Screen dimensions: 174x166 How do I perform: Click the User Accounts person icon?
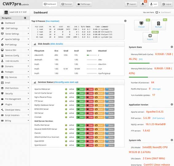pyautogui.click(x=2, y=61)
